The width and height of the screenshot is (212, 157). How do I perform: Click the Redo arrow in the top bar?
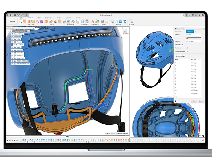pos(22,15)
